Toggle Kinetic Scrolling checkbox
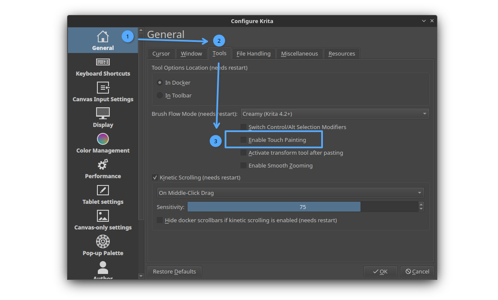The height and width of the screenshot is (300, 498). point(155,177)
